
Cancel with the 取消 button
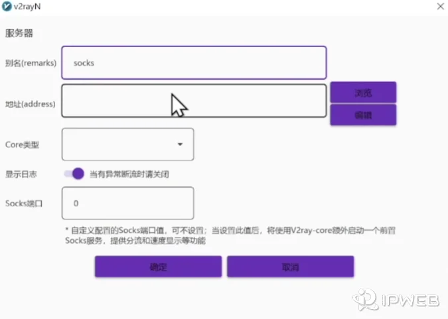[290, 267]
